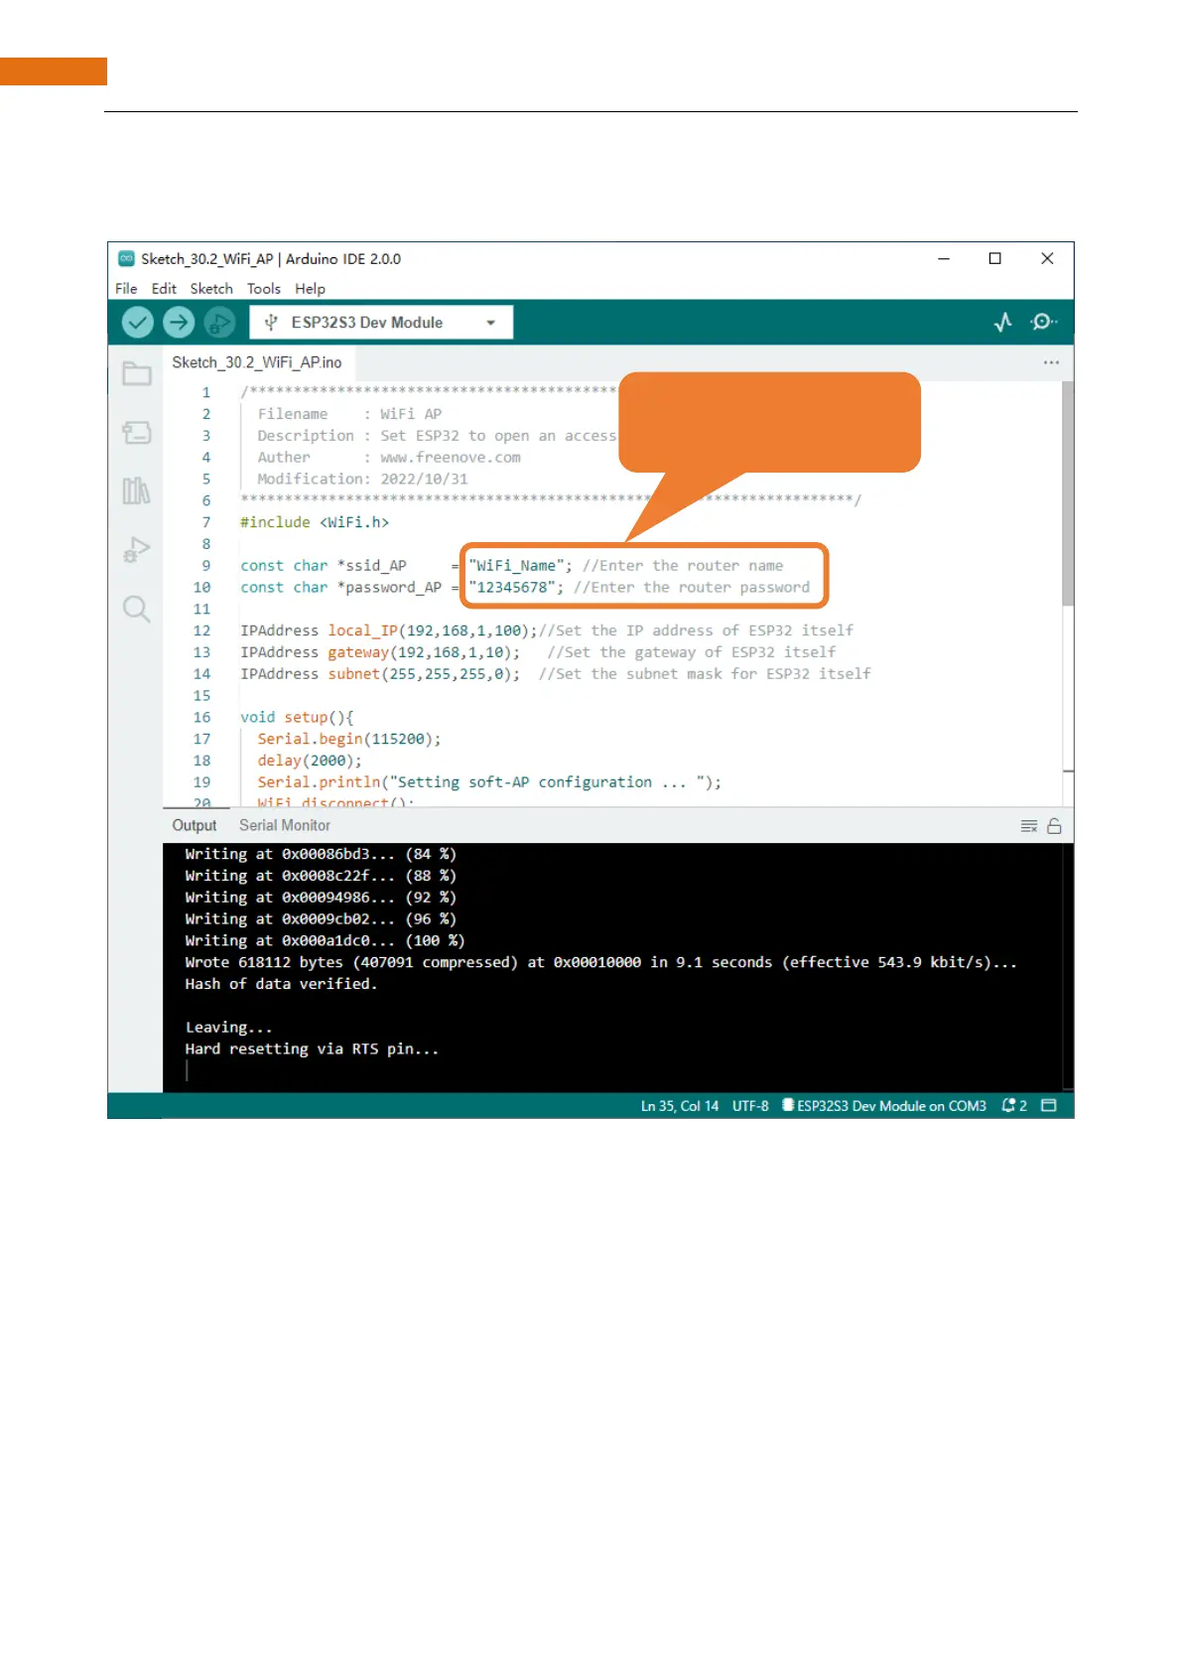This screenshot has width=1182, height=1672.
Task: Click the "12345678" password string on line 10
Action: click(511, 588)
